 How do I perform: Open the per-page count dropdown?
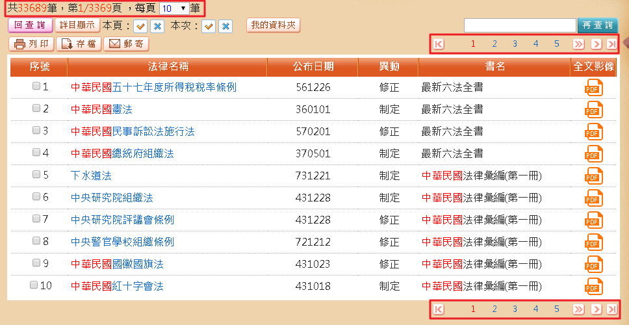pos(173,9)
